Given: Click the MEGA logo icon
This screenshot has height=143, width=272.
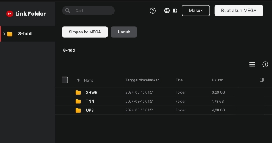Looking at the screenshot, I should pyautogui.click(x=9, y=14).
